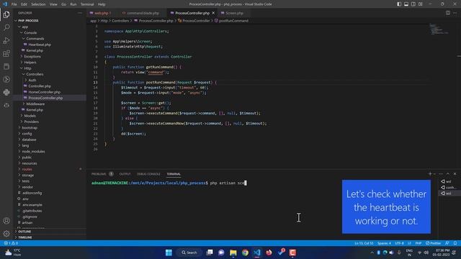The width and height of the screenshot is (461, 259).
Task: Open the Explorer view in activity bar
Action: 6,14
